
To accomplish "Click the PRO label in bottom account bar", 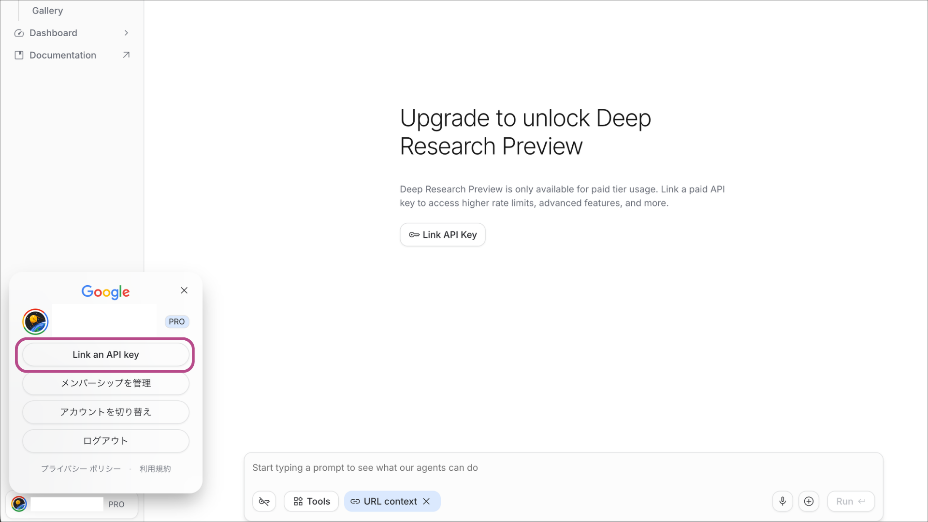I will (x=116, y=504).
